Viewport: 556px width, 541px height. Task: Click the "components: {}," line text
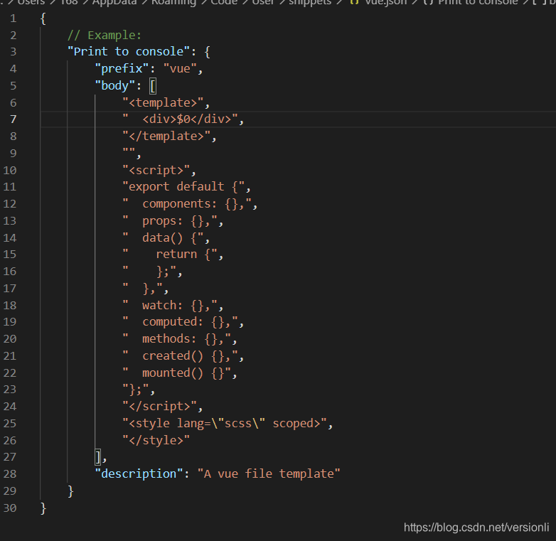[187, 204]
